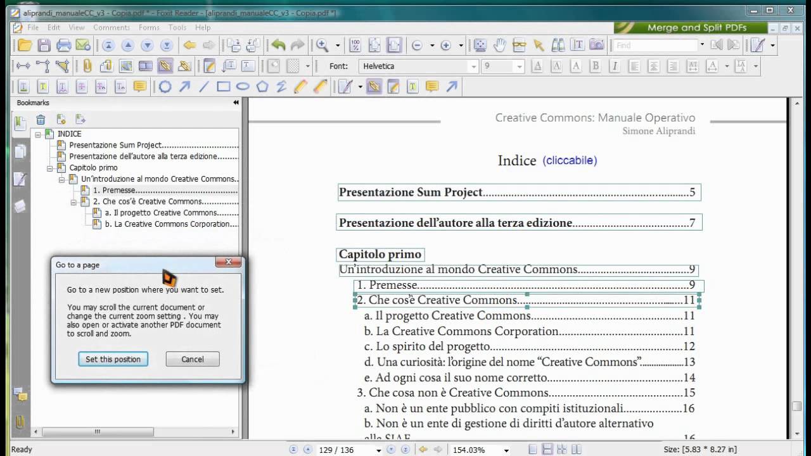Open the Find options dropdown arrow

pos(701,45)
